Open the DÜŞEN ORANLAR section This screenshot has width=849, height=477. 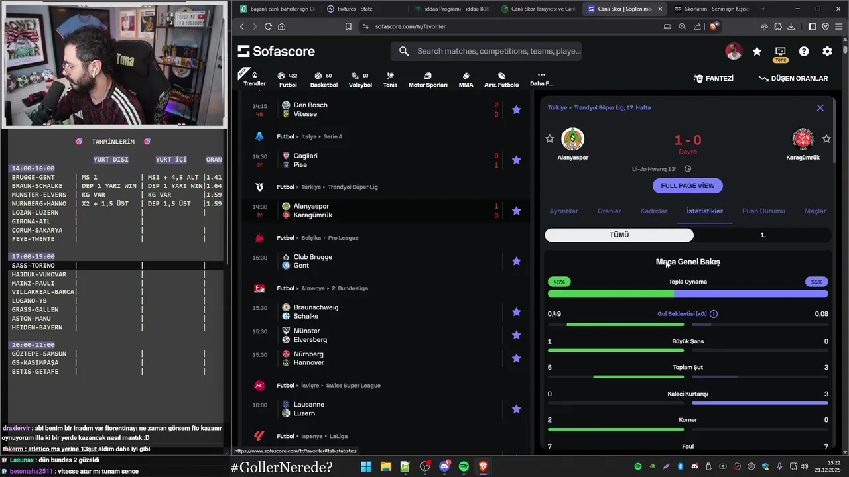coord(793,78)
